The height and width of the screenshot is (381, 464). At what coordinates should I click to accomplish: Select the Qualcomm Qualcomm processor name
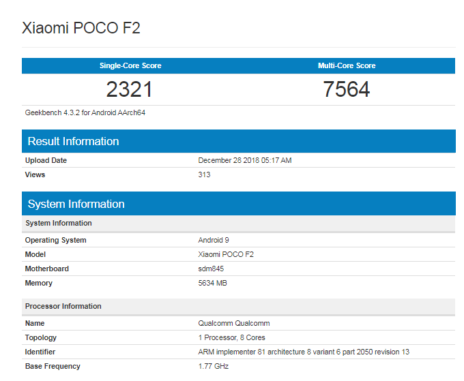point(234,323)
